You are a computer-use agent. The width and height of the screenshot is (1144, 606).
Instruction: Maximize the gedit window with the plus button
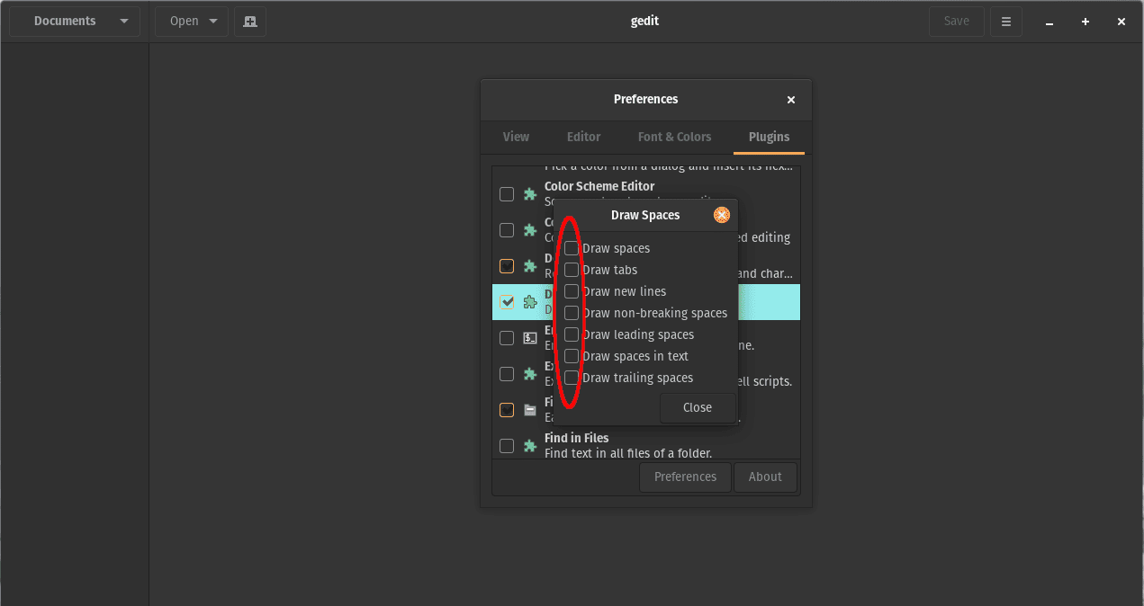click(1085, 22)
